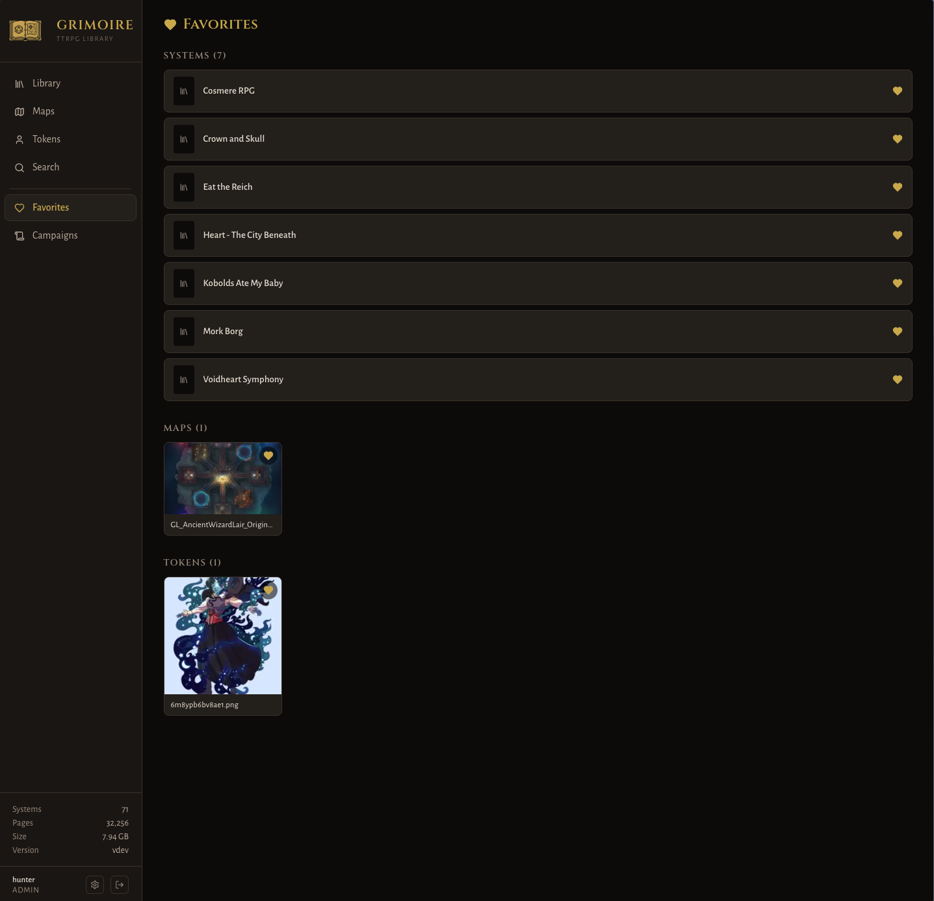Click the Search magnifier icon in sidebar
This screenshot has width=934, height=901.
[x=19, y=168]
